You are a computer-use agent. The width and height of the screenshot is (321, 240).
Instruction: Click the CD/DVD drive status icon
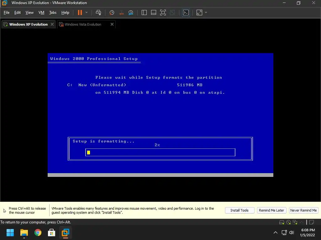[x=288, y=222]
